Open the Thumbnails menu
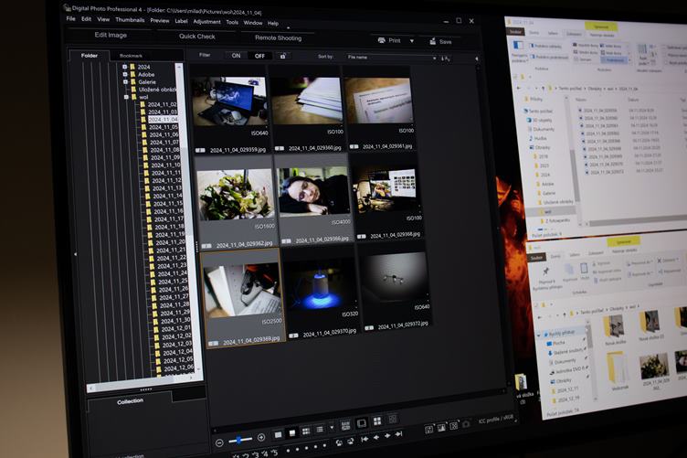Image resolution: width=687 pixels, height=458 pixels. [x=130, y=20]
